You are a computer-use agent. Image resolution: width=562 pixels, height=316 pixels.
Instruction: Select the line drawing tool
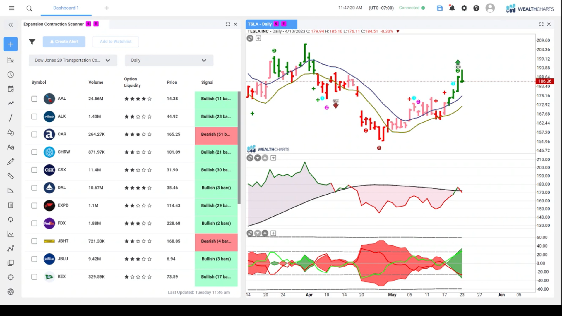point(11,118)
